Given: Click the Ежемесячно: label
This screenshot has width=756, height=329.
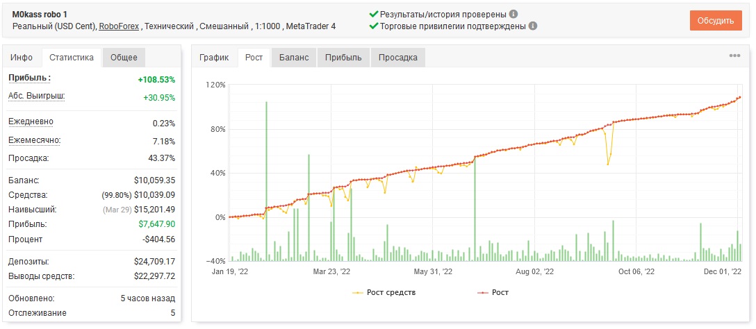Looking at the screenshot, I should click(34, 140).
